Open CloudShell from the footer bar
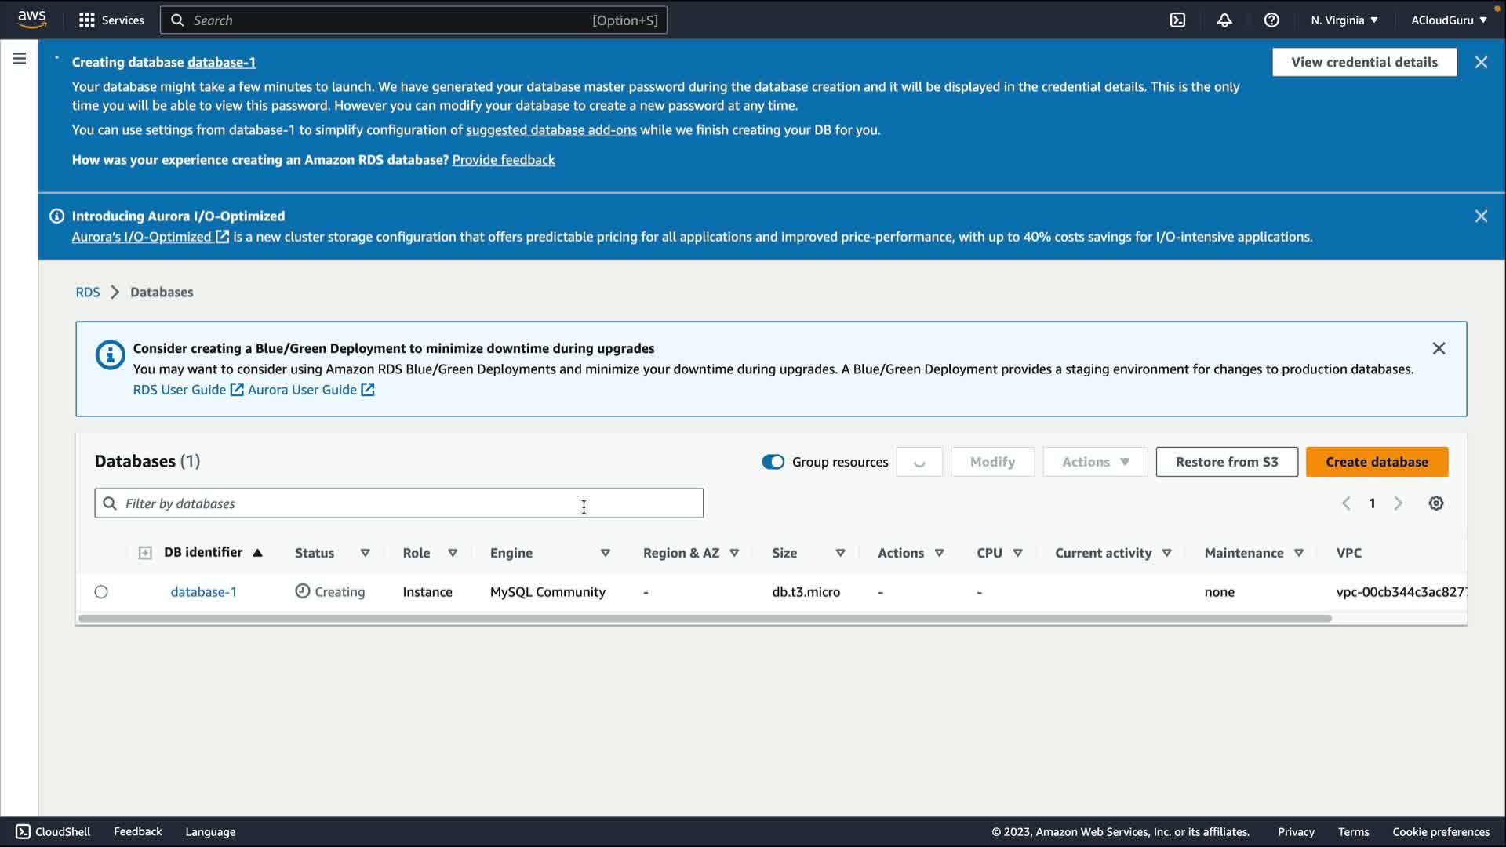 [x=53, y=831]
